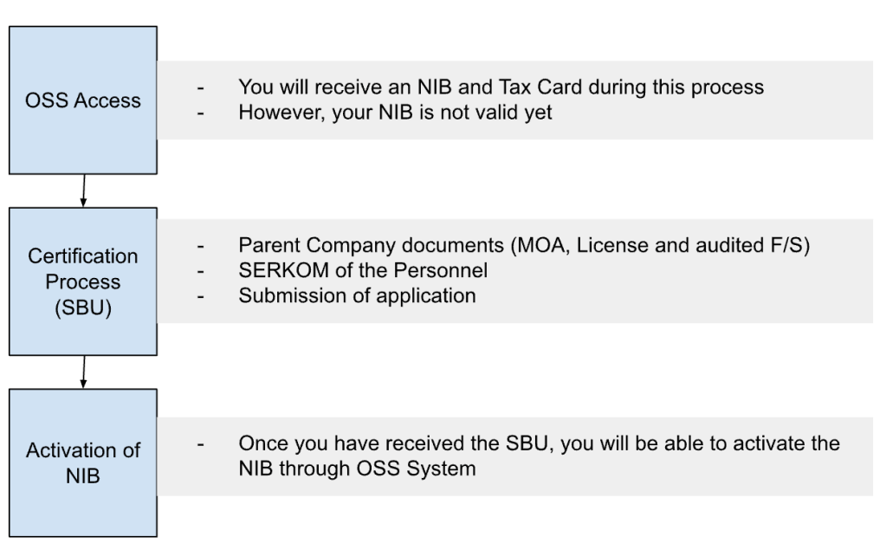Click the Parent Company documents line

[x=524, y=245]
